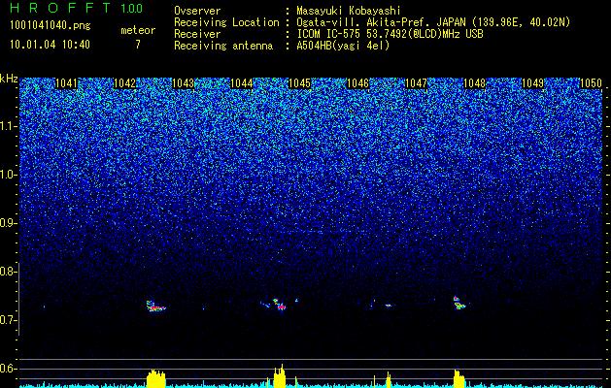Click the 1050 time marker
611x388 pixels.
coord(592,82)
